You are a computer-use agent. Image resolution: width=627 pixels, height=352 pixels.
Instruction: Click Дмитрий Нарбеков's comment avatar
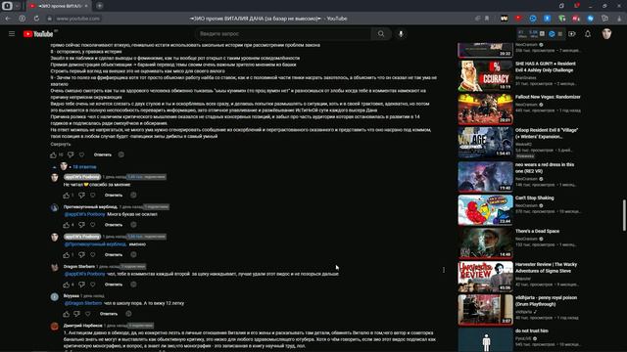(55, 327)
